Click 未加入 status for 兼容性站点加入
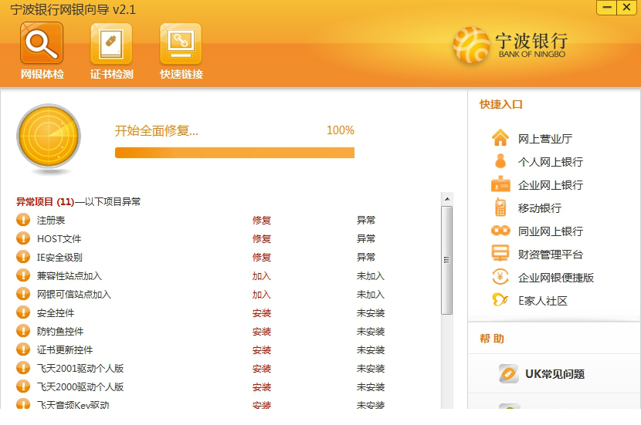 click(371, 276)
